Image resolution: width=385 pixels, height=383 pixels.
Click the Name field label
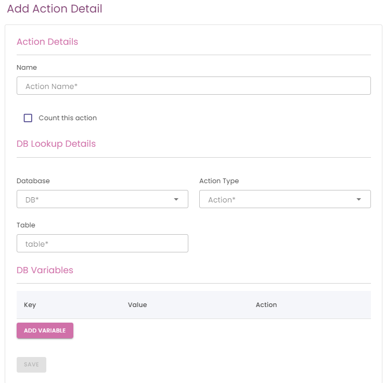click(x=27, y=68)
